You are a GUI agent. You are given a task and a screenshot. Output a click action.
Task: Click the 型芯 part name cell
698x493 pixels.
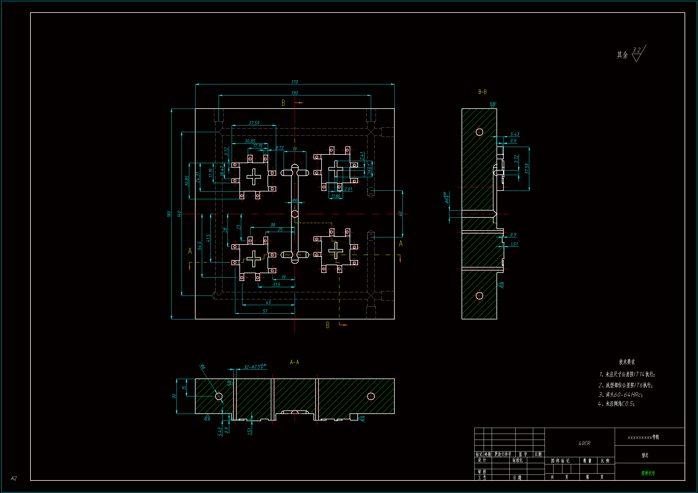(x=645, y=455)
